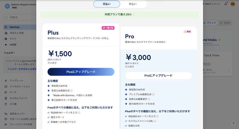This screenshot has height=129, width=239.
Task: Click 最大20枚のカードを生成 feature text
Action: coord(64,100)
